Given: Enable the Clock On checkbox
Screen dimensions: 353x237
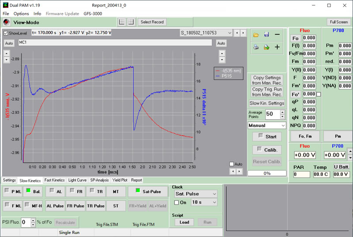Looking at the screenshot, I should coord(176,202).
